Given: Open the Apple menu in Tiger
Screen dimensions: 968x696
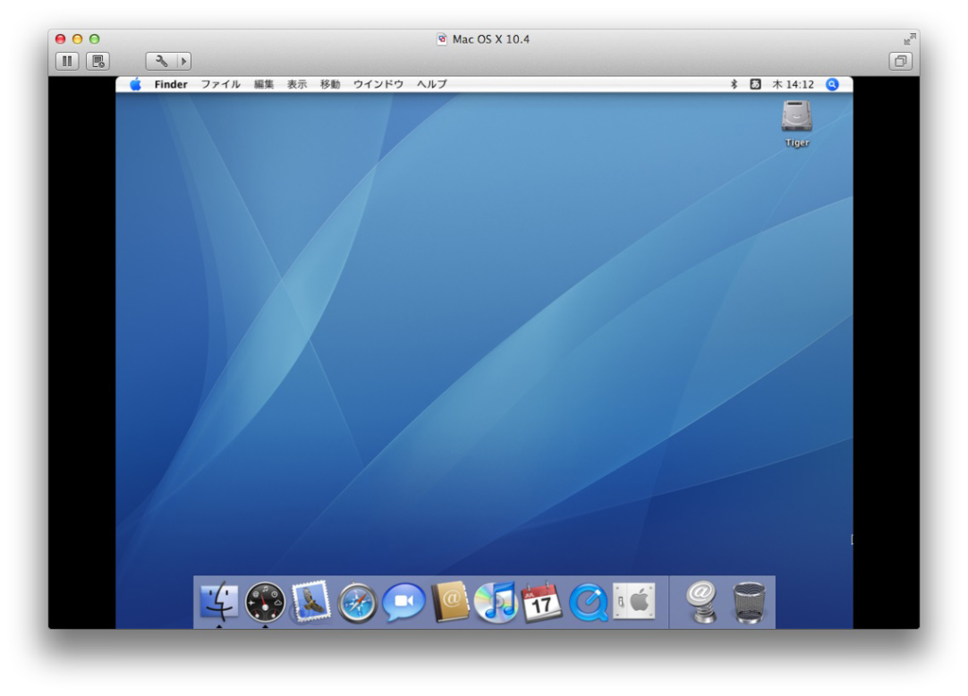Looking at the screenshot, I should (135, 84).
